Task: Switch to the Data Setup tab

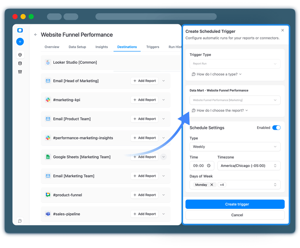Action: point(77,47)
